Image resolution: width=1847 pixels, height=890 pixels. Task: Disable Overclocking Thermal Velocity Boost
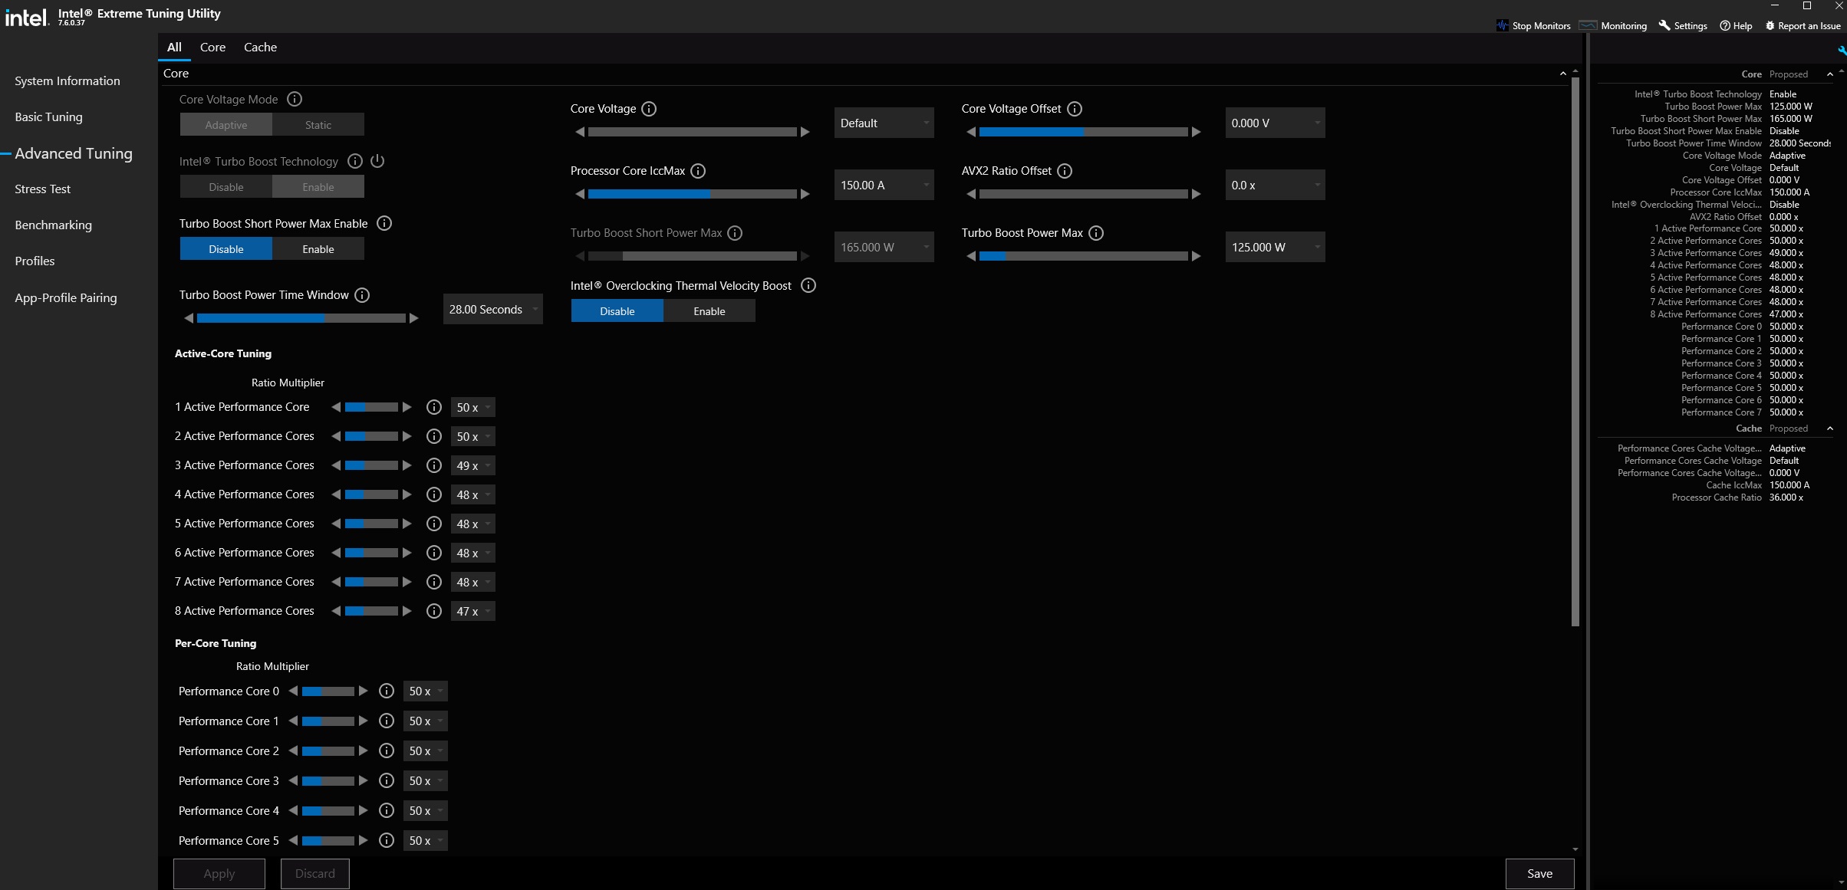[617, 310]
